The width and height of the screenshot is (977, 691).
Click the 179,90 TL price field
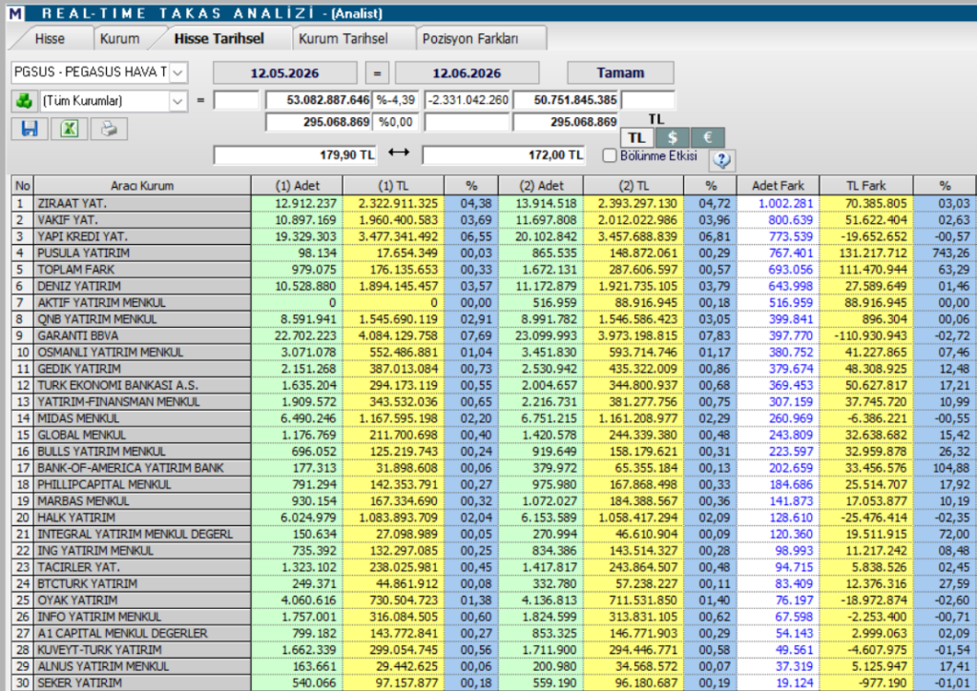point(295,155)
